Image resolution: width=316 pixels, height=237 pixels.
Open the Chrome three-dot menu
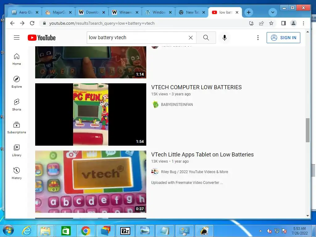click(x=303, y=23)
